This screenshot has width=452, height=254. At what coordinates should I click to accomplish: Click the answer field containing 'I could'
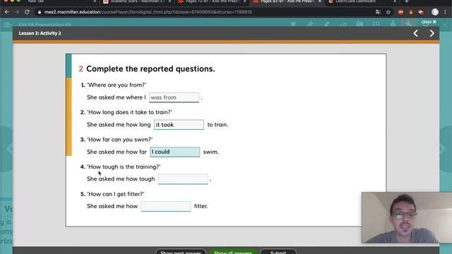click(174, 152)
